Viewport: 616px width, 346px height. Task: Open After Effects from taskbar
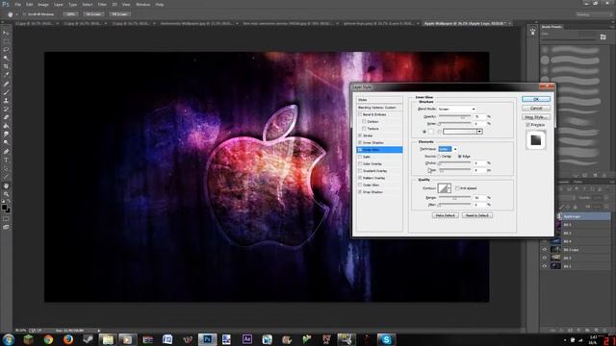[x=247, y=339]
